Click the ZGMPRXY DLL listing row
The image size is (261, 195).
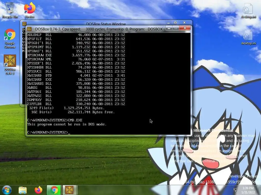coord(76,100)
